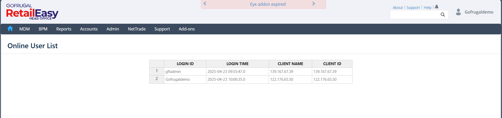Expand the Accounts menu

click(89, 29)
